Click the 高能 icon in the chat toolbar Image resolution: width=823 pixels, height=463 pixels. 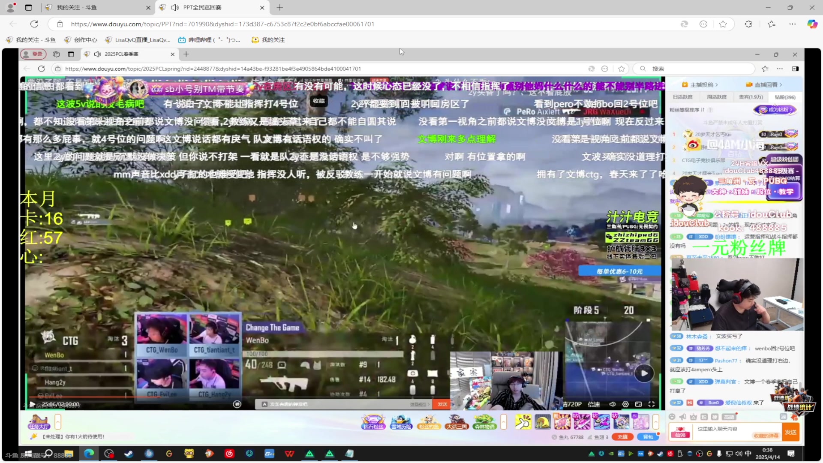(729, 417)
